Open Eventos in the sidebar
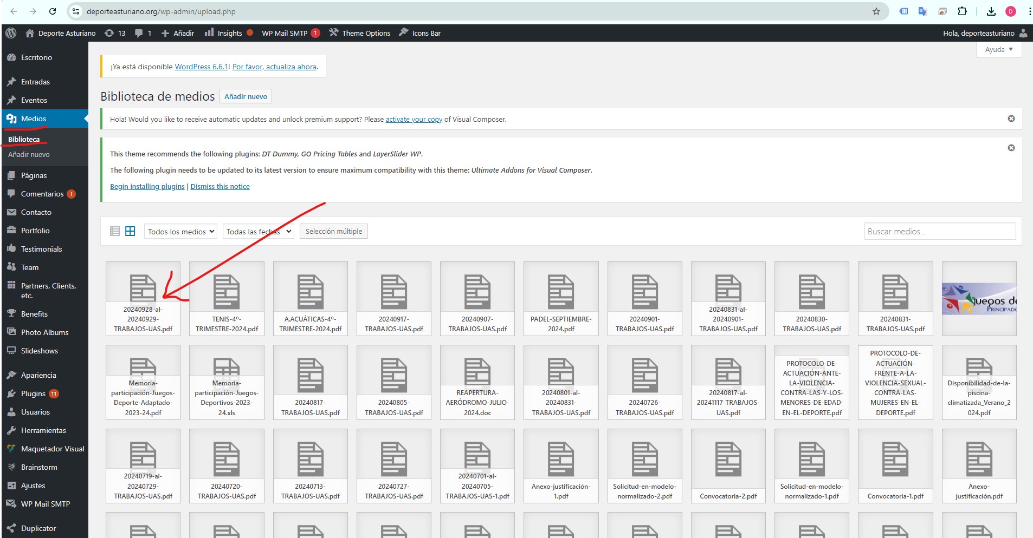The width and height of the screenshot is (1033, 538). coord(44,100)
